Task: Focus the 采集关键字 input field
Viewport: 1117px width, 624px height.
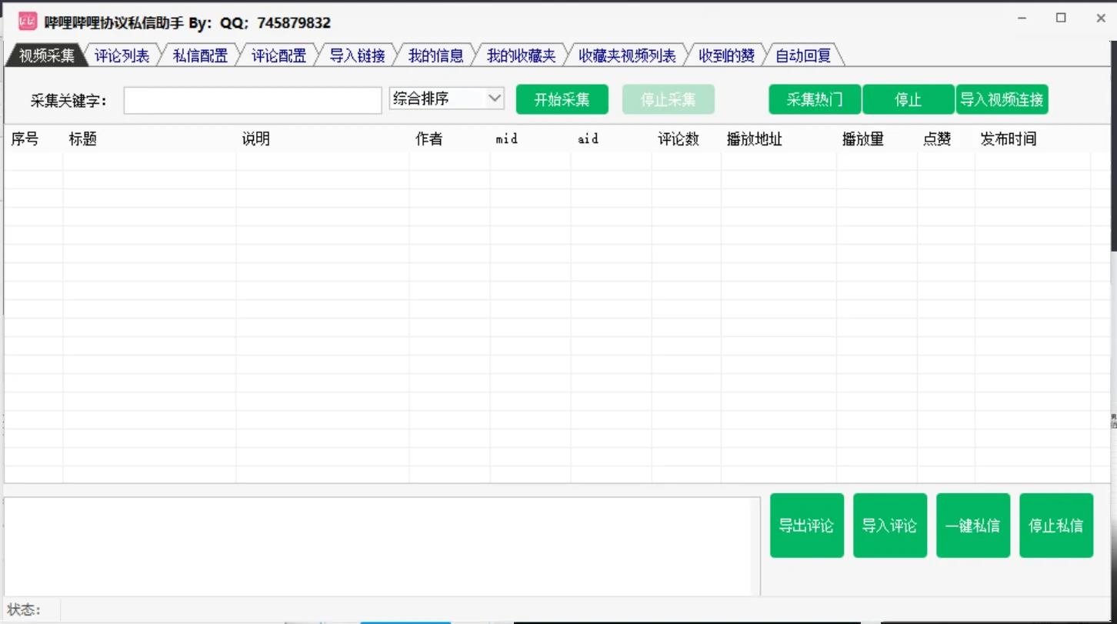Action: coord(253,100)
